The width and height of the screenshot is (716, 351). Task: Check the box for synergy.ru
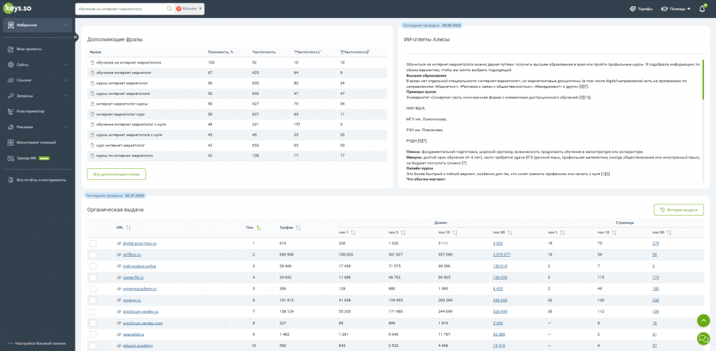coord(93,300)
